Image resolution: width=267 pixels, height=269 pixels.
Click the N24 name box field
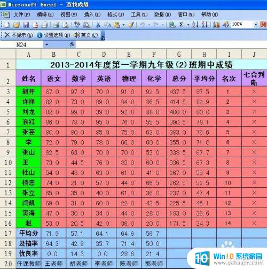click(x=21, y=44)
